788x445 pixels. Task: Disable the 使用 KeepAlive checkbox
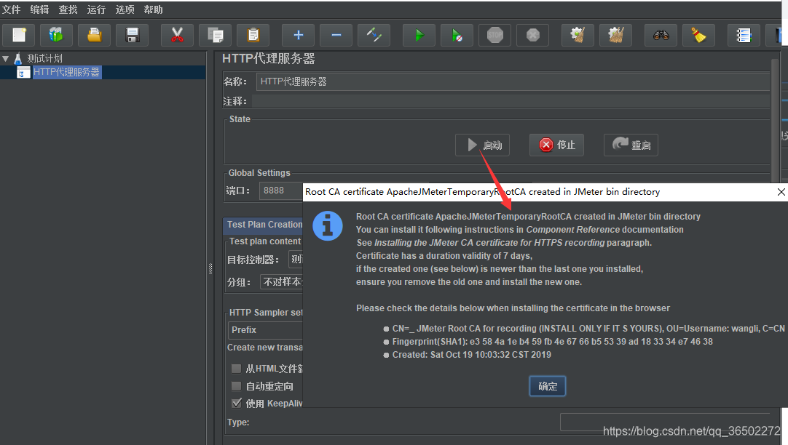pyautogui.click(x=236, y=403)
